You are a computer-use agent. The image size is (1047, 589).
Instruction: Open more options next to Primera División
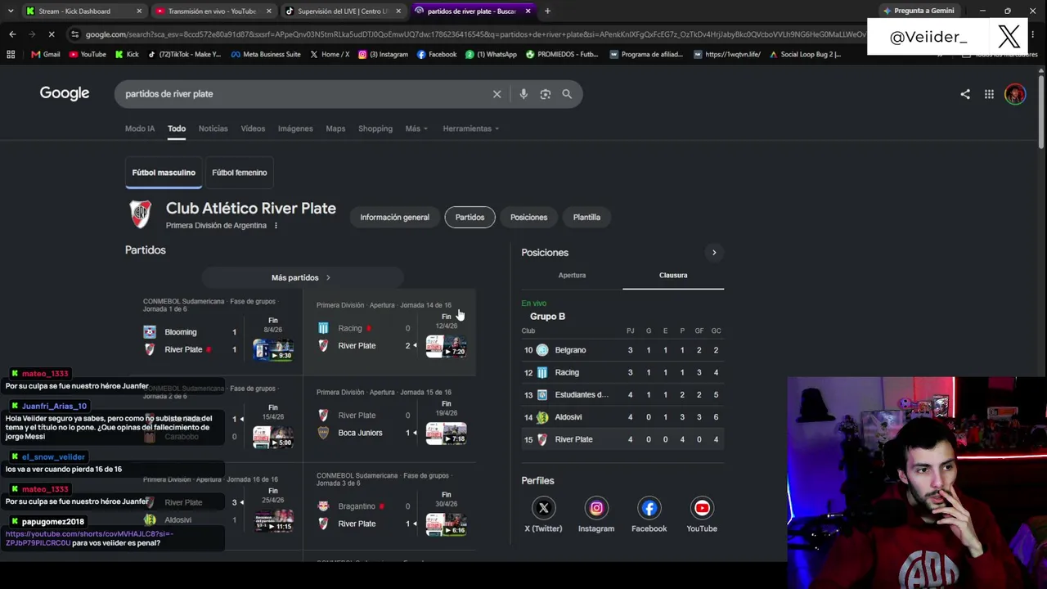pos(276,226)
